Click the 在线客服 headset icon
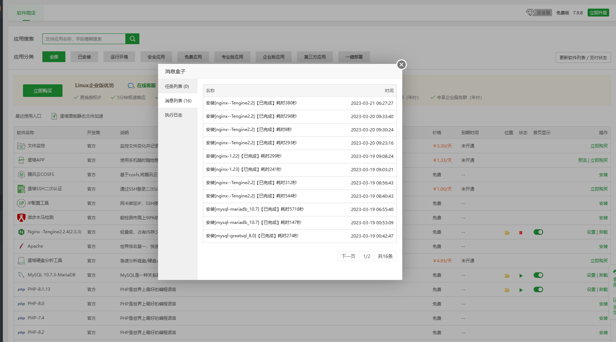Viewport: 616px width, 342px height. (131, 86)
